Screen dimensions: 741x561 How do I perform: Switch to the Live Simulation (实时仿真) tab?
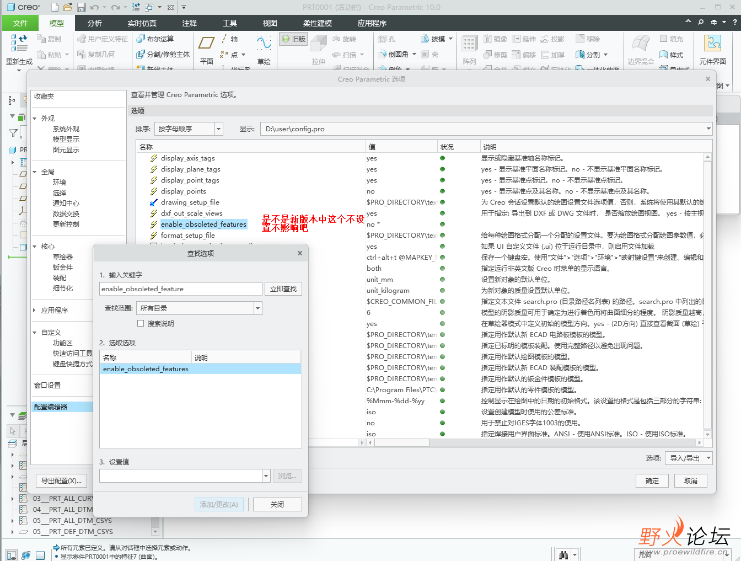[142, 23]
